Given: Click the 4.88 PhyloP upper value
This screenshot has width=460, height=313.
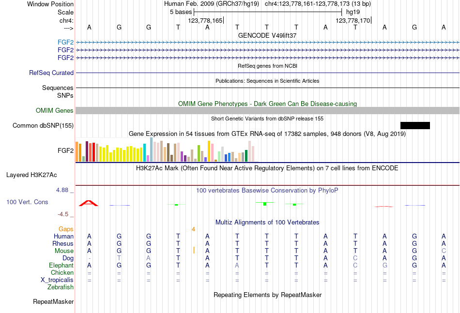Looking at the screenshot, I should point(62,190).
